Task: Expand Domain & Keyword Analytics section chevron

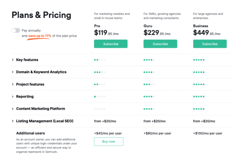Action: 13,72
